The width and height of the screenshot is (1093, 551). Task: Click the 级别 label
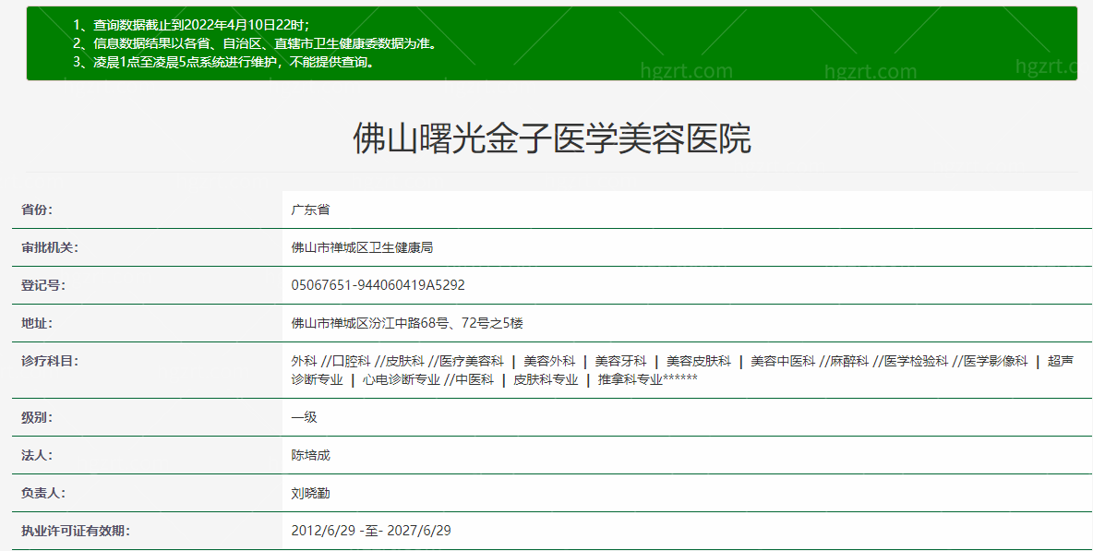(36, 417)
